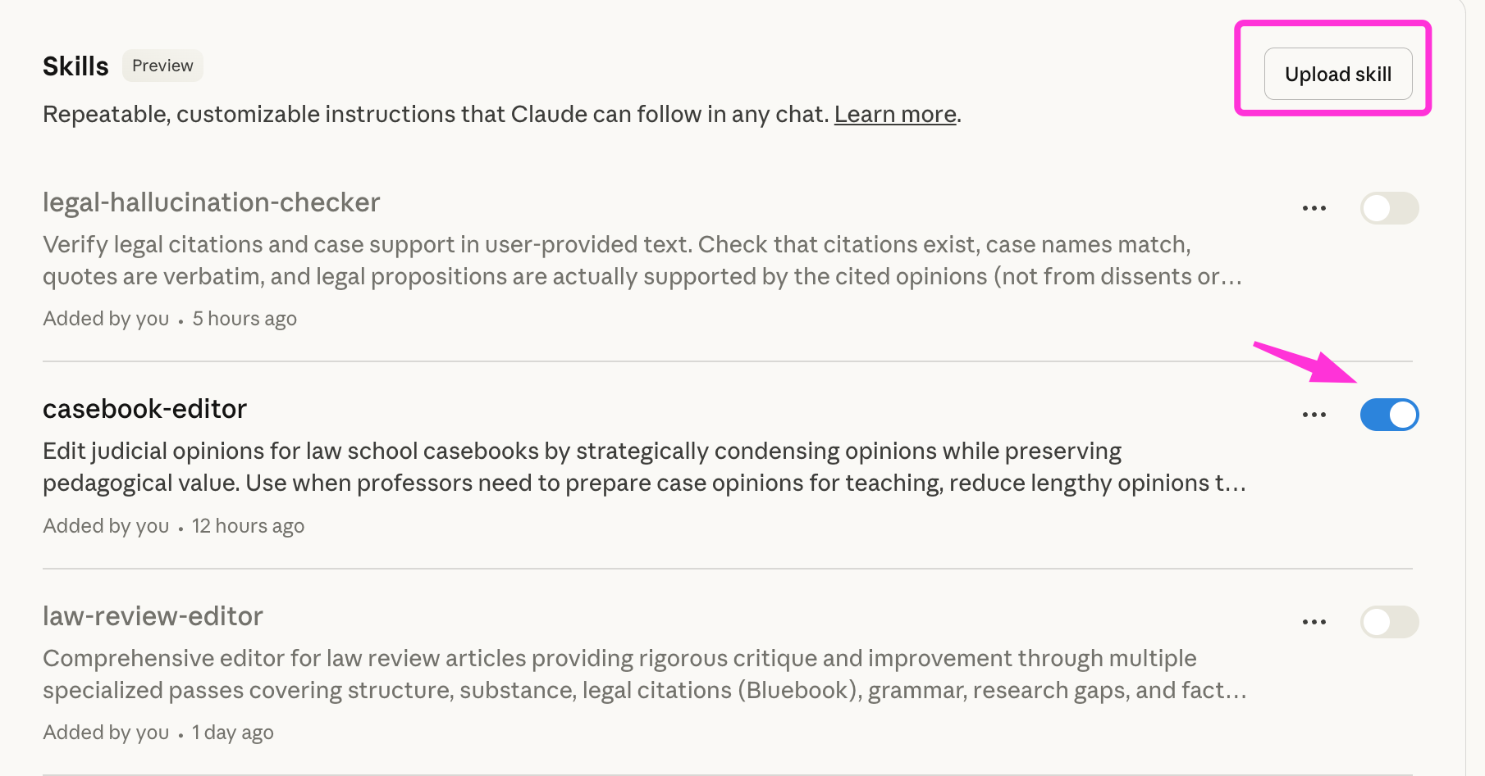Open the law-review-editor skill details

point(153,615)
